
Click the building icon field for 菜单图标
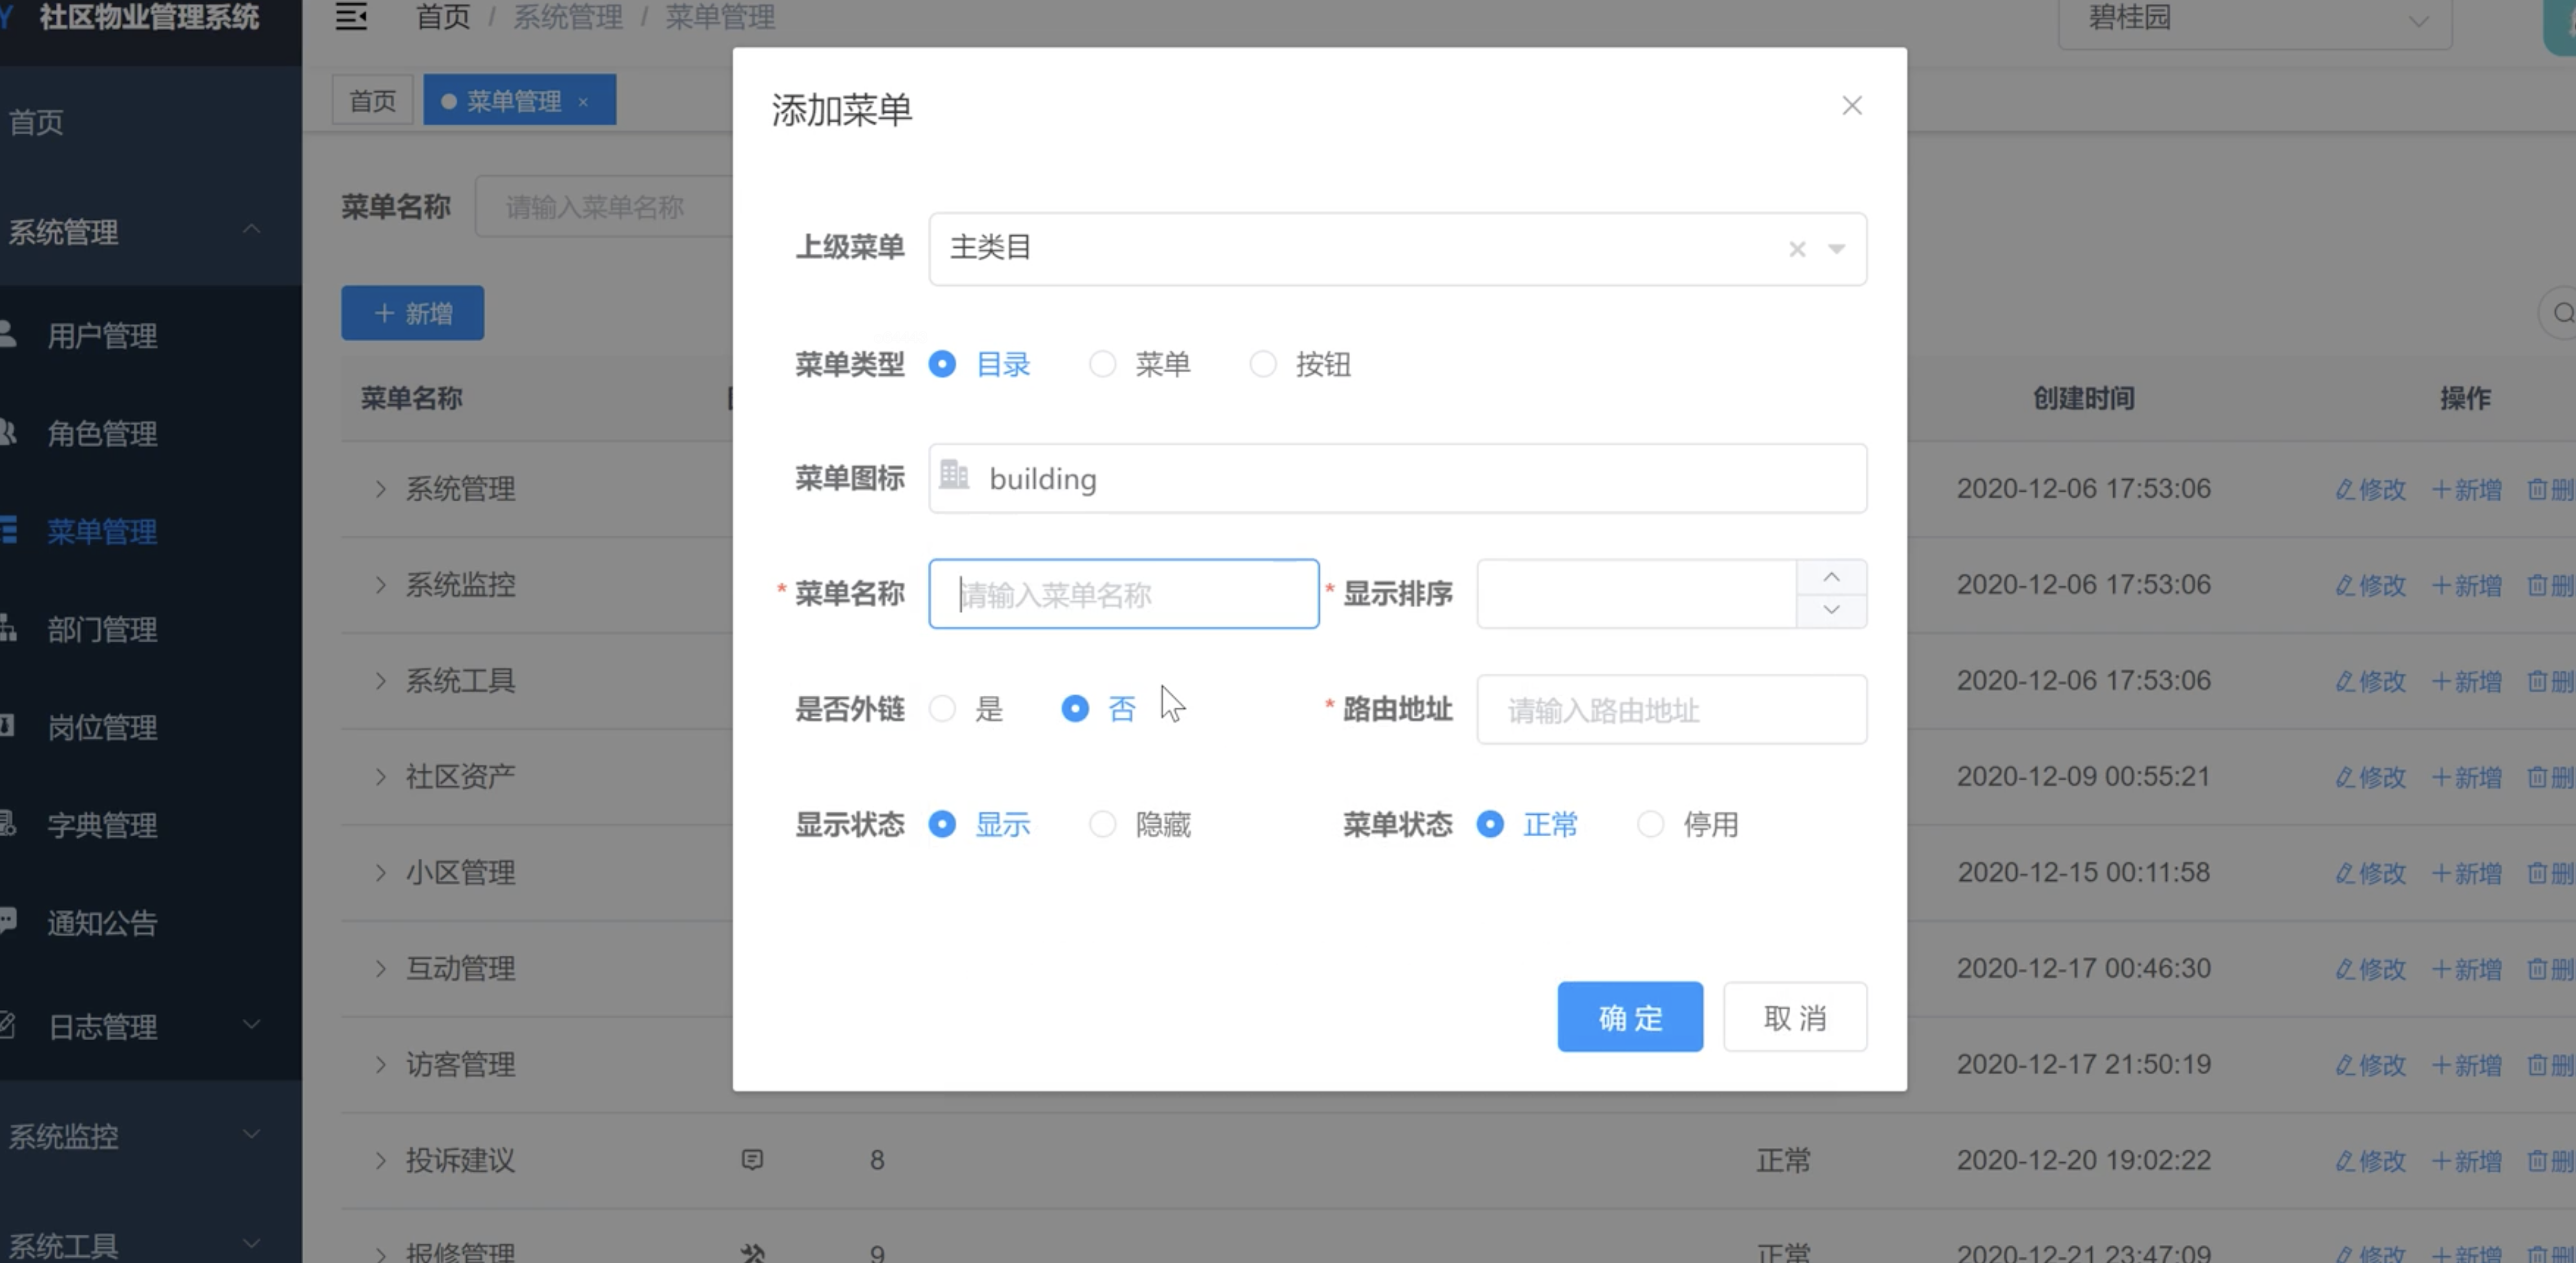click(x=1397, y=479)
